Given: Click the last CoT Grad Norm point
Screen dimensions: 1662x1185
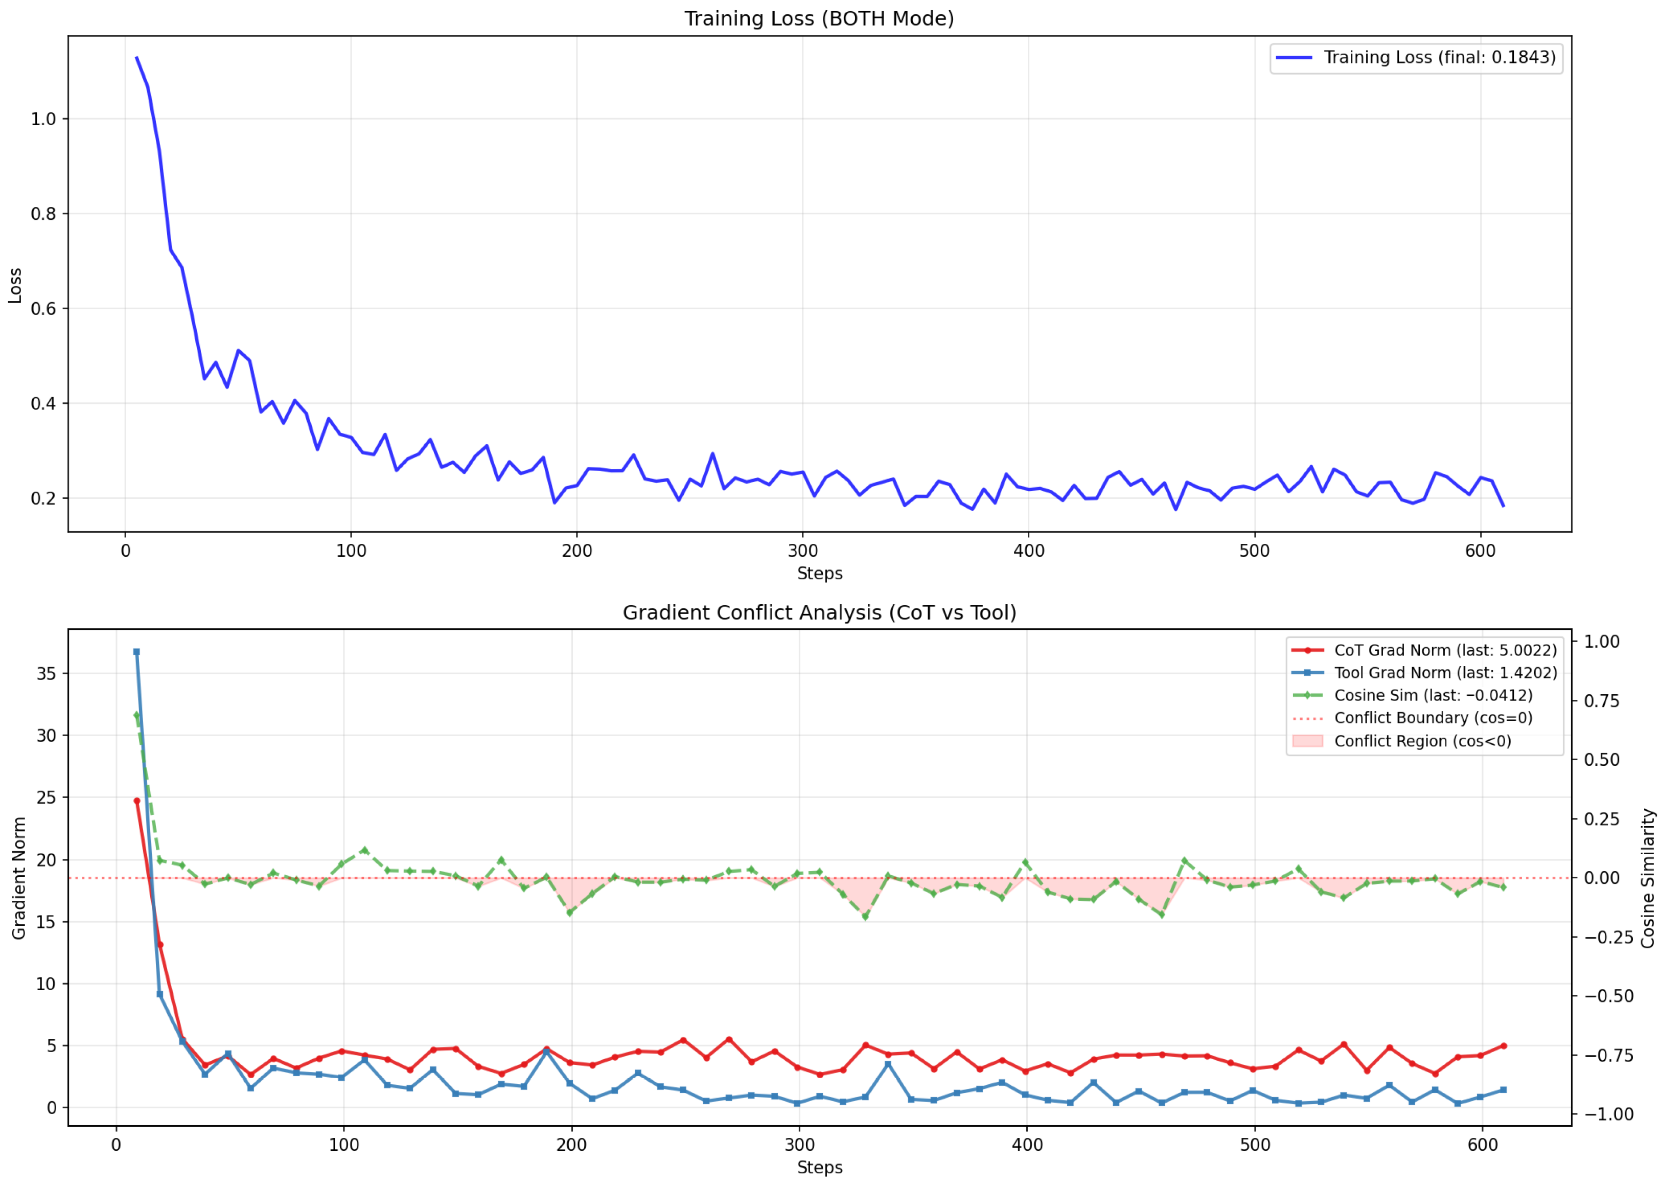Looking at the screenshot, I should (1503, 1045).
